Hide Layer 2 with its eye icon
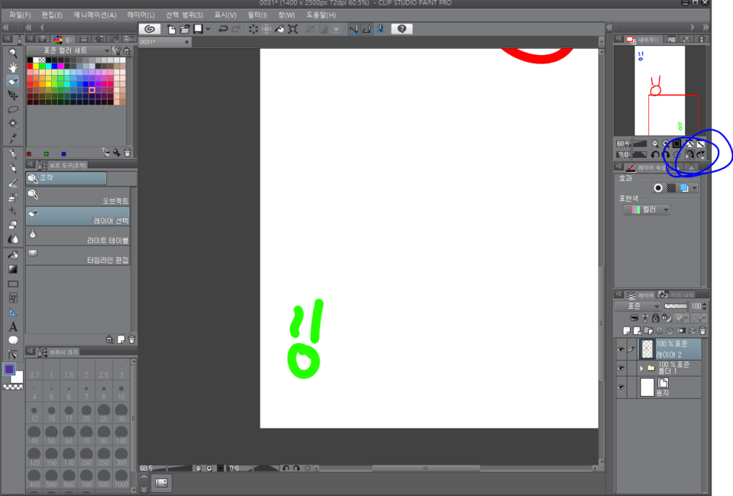The image size is (733, 496). [x=621, y=349]
